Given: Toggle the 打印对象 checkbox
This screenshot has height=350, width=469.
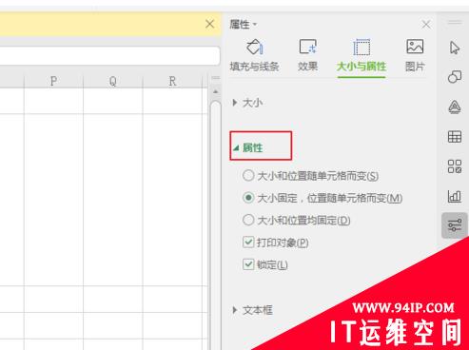Looking at the screenshot, I should click(x=248, y=242).
